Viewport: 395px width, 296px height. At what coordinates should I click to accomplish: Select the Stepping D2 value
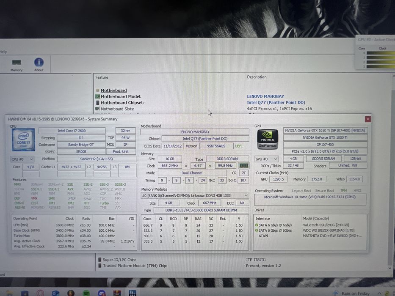[81, 138]
